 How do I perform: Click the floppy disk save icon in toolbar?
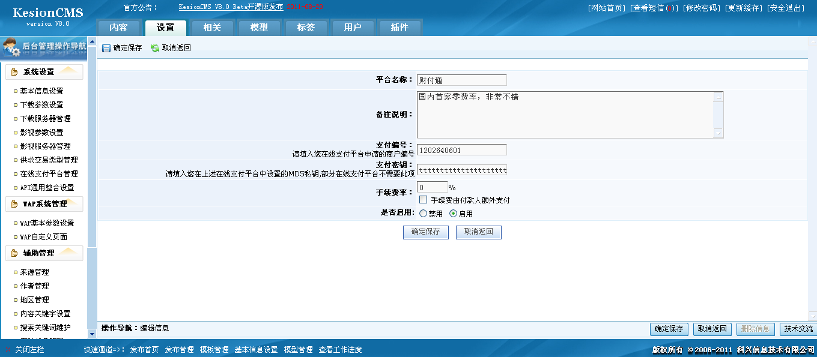coord(106,48)
